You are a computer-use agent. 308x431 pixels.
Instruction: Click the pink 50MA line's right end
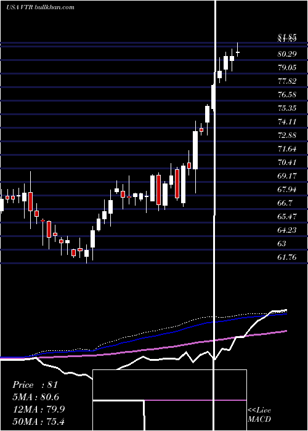(286, 331)
